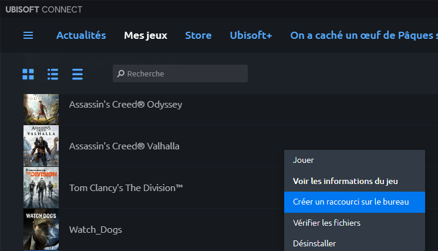The image size is (438, 251).
Task: Go to the Store tab
Action: pos(198,35)
